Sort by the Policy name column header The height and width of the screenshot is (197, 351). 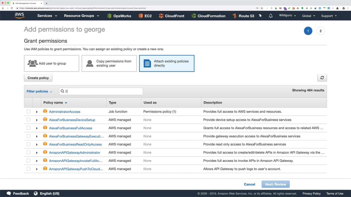[53, 103]
